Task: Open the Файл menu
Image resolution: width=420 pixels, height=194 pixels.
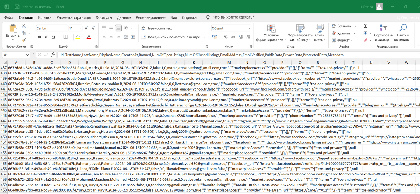Action: 9,17
